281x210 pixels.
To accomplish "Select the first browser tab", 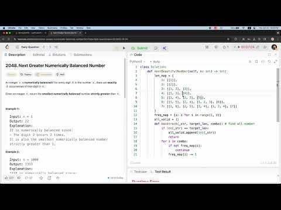I will [x=31, y=33].
